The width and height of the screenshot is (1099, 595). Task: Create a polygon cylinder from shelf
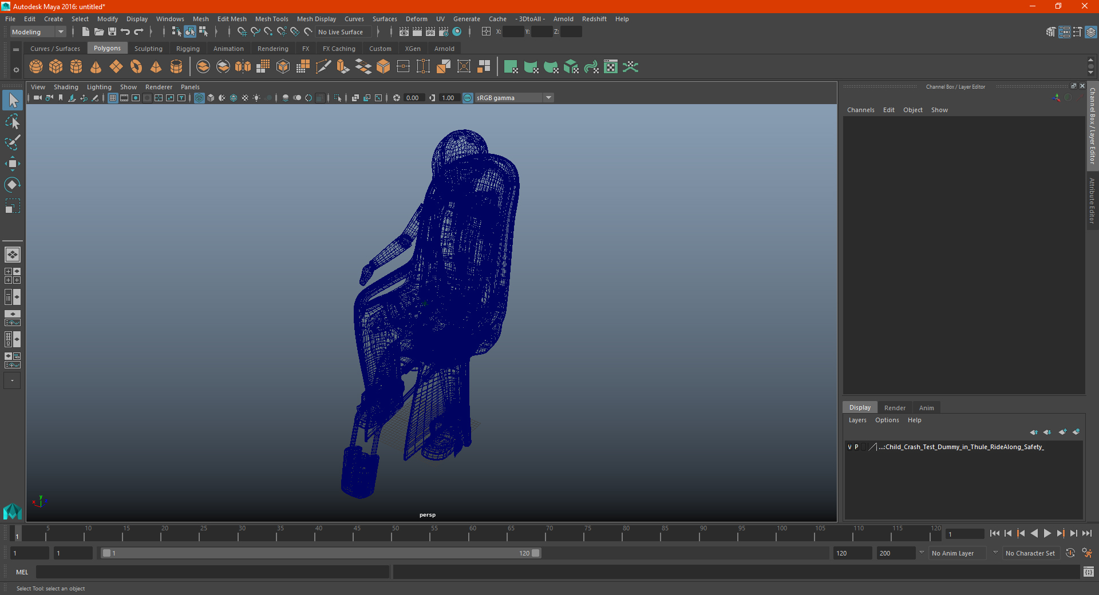76,67
